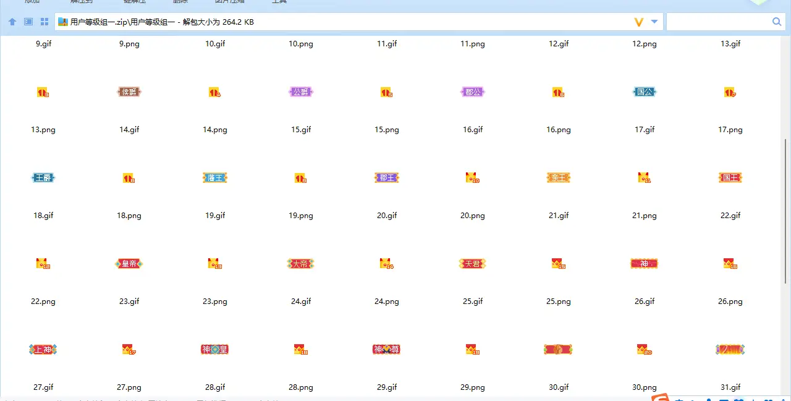Select the 皇帝 badge thumbnail 23.gif
The width and height of the screenshot is (791, 401).
click(129, 264)
